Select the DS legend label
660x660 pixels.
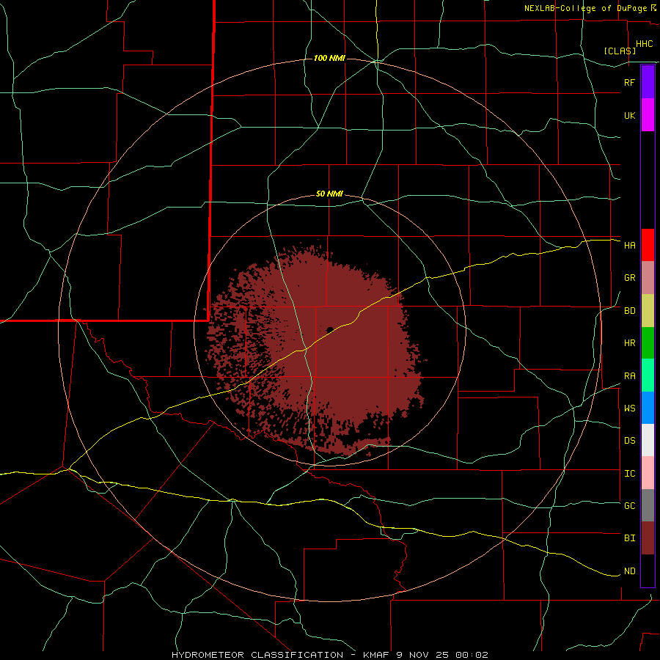point(630,441)
